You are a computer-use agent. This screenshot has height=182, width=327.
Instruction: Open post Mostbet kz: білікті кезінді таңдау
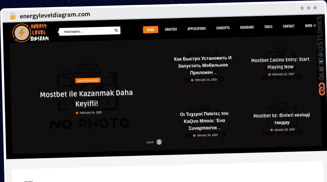coord(282,119)
